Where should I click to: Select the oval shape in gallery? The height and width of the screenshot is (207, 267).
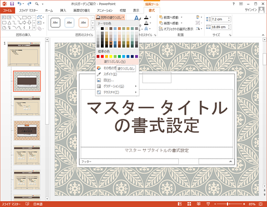29,18
